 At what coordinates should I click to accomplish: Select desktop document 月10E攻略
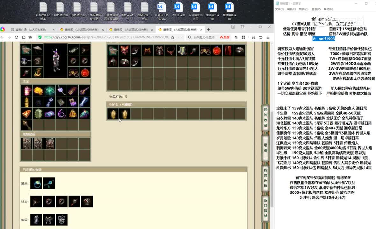(178, 10)
